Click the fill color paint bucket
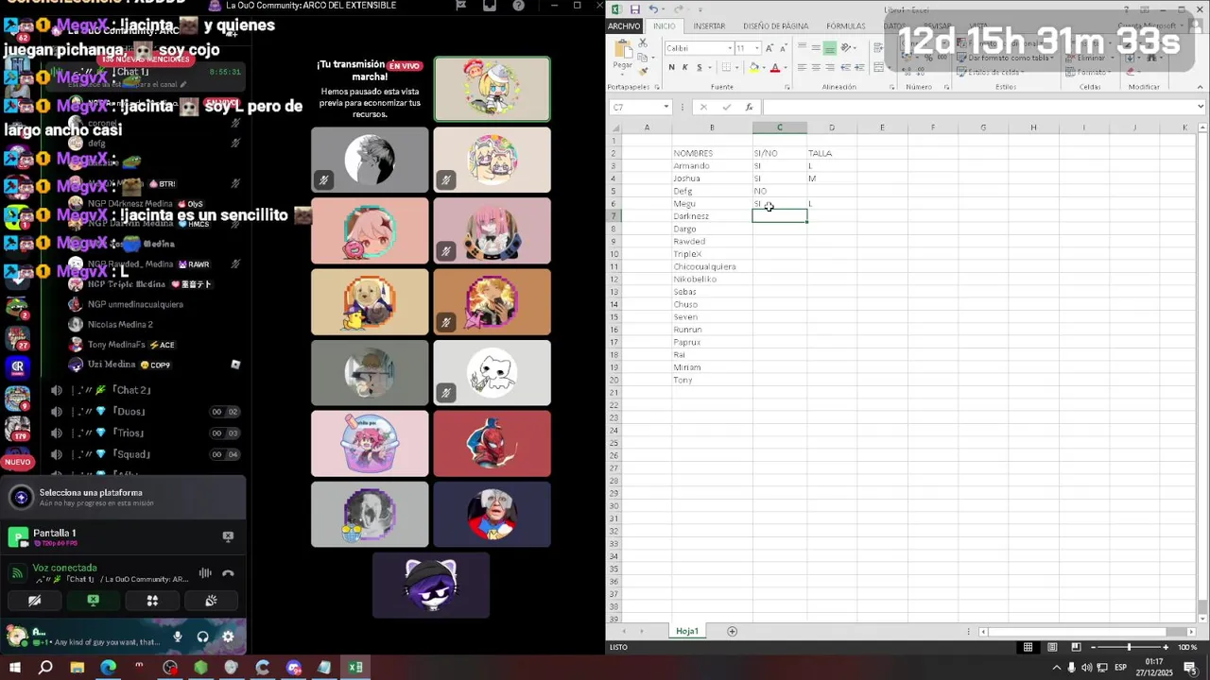 point(753,67)
